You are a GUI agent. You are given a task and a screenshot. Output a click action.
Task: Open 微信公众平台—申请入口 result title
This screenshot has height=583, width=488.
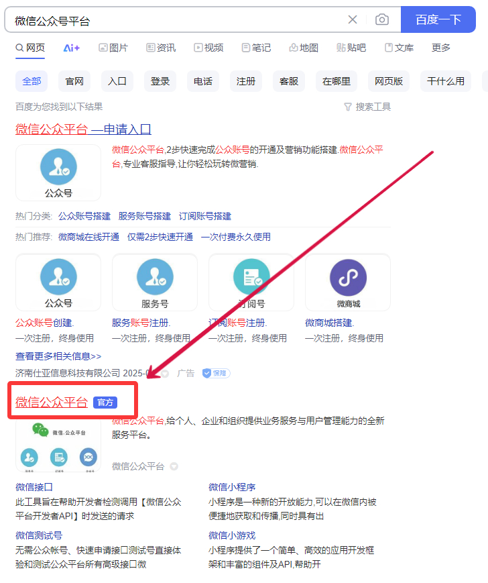(83, 129)
